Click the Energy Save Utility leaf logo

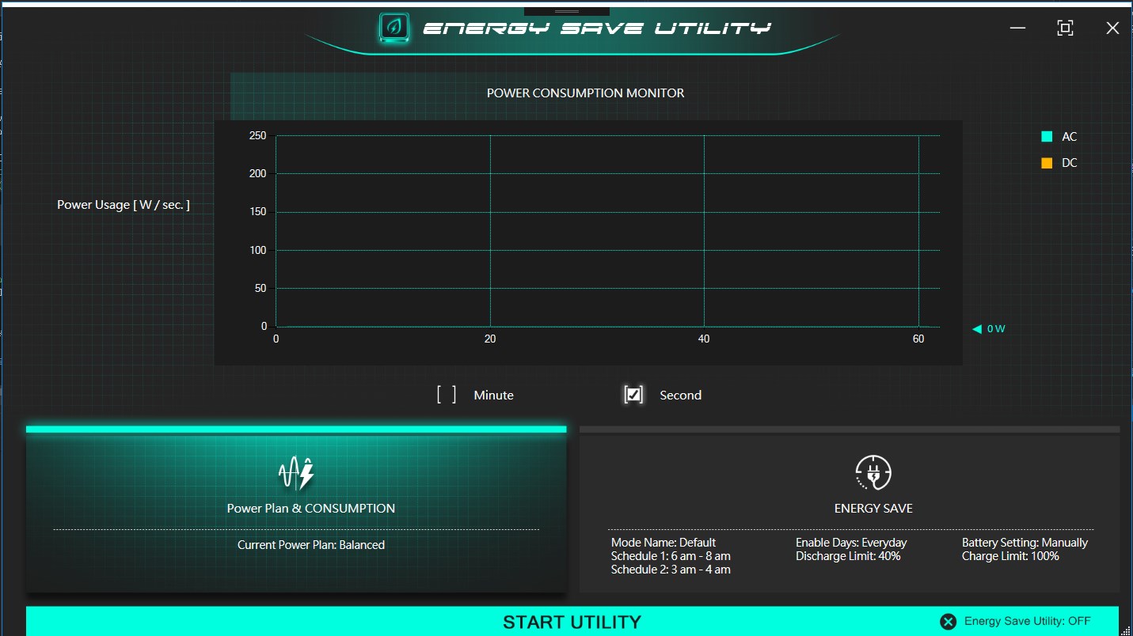(394, 28)
